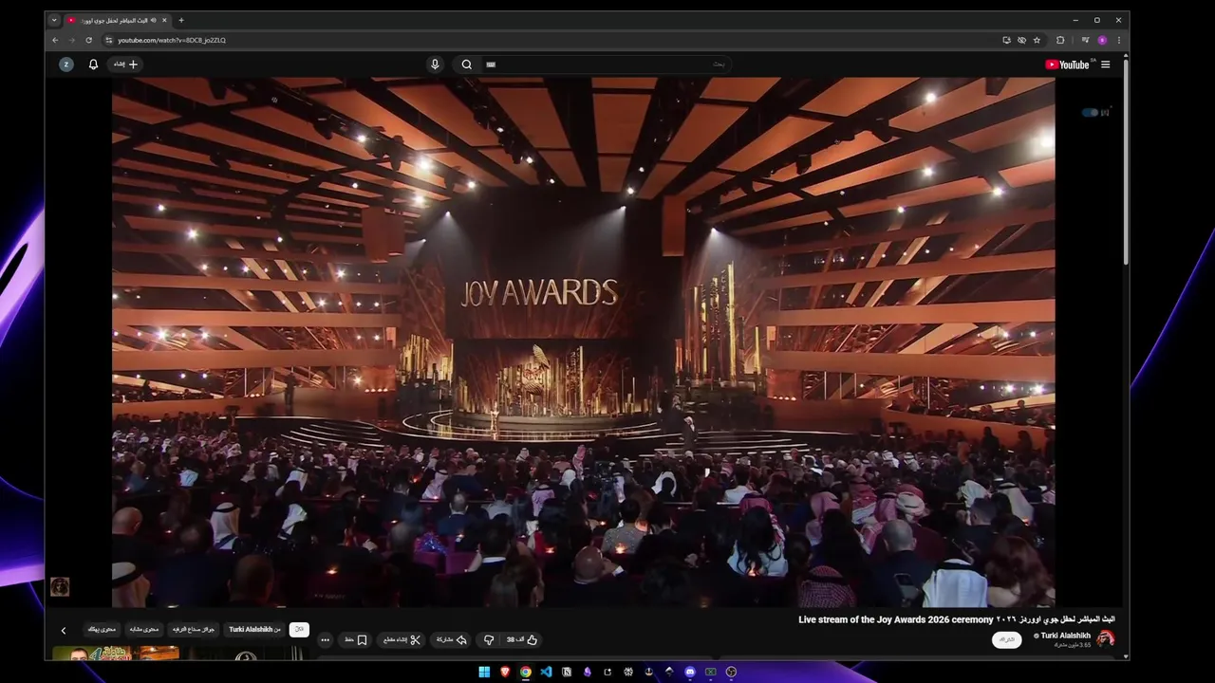Go back in Chrome

pyautogui.click(x=55, y=40)
